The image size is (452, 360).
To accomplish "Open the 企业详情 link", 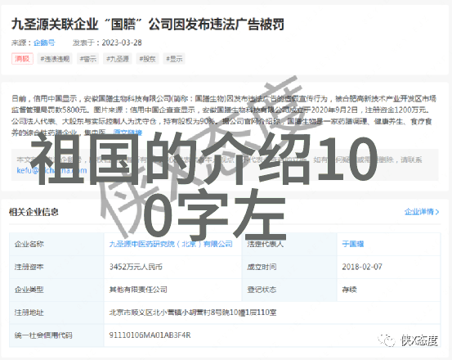I will coord(418,212).
